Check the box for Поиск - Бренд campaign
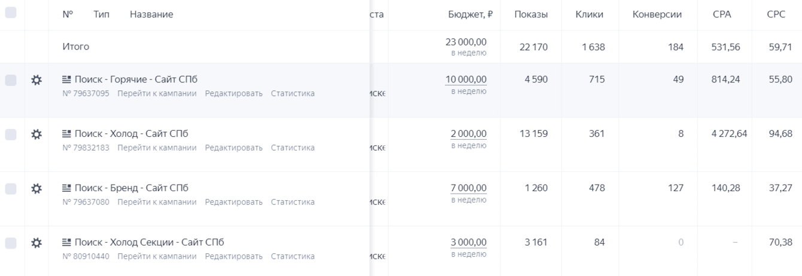The height and width of the screenshot is (276, 802). coord(11,189)
